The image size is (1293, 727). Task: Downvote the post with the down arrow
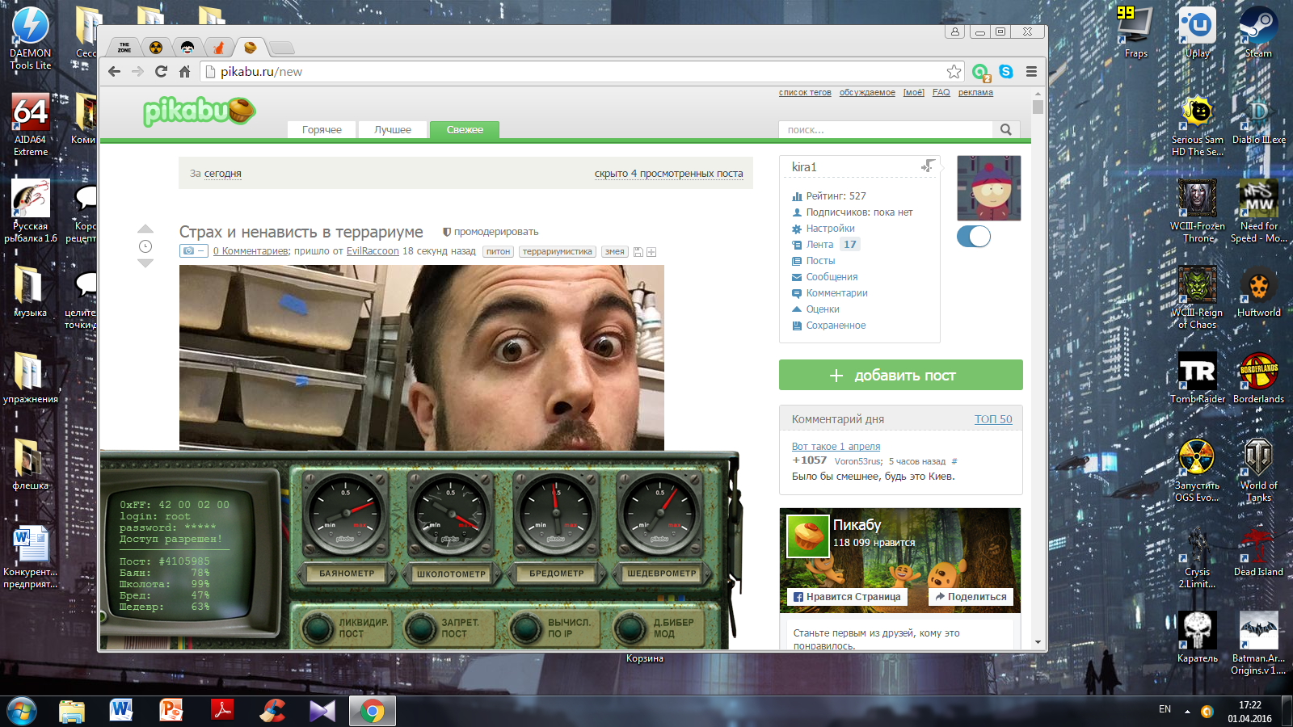145,263
